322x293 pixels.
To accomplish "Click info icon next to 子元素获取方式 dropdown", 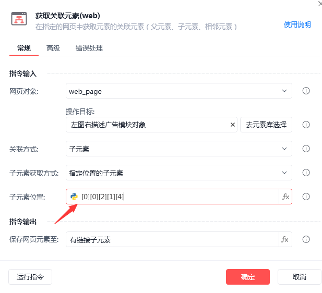I will pyautogui.click(x=306, y=173).
